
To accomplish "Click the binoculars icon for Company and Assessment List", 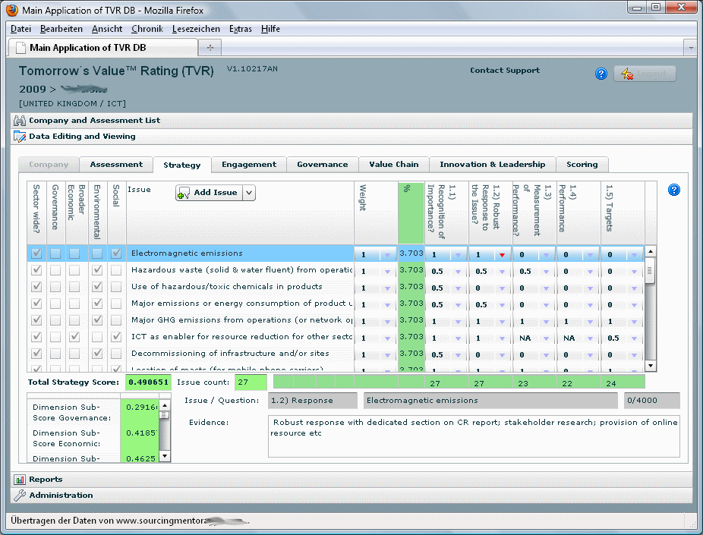I will pyautogui.click(x=20, y=121).
